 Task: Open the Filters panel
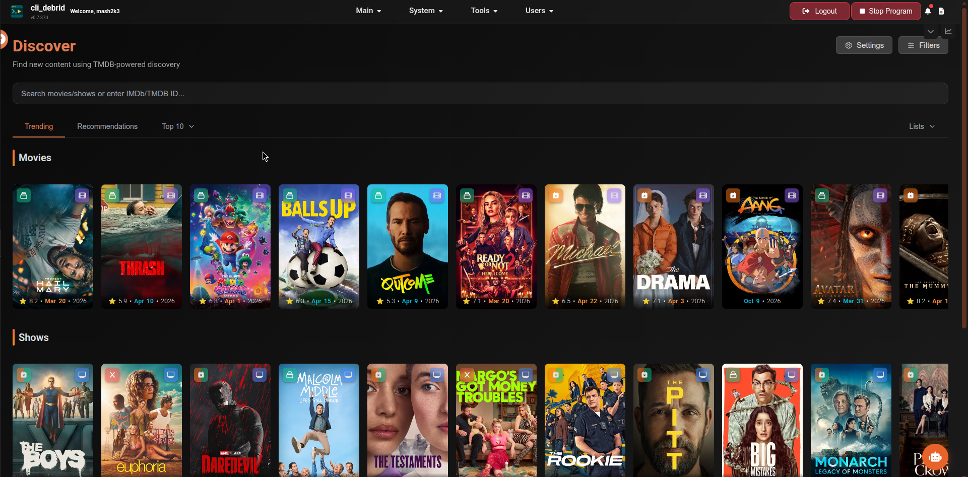(x=923, y=45)
